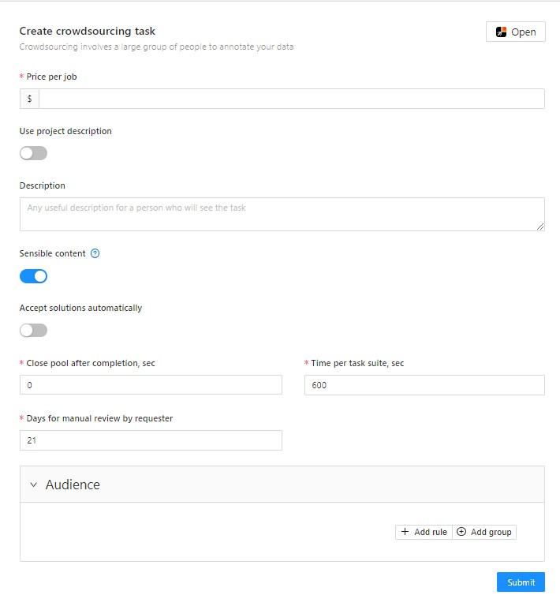Viewport: 560px width, 610px height.
Task: Click the circled plus icon on Add group
Action: click(x=461, y=532)
